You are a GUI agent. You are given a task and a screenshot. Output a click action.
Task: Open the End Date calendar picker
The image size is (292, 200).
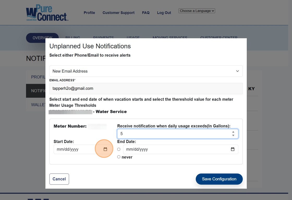233,149
